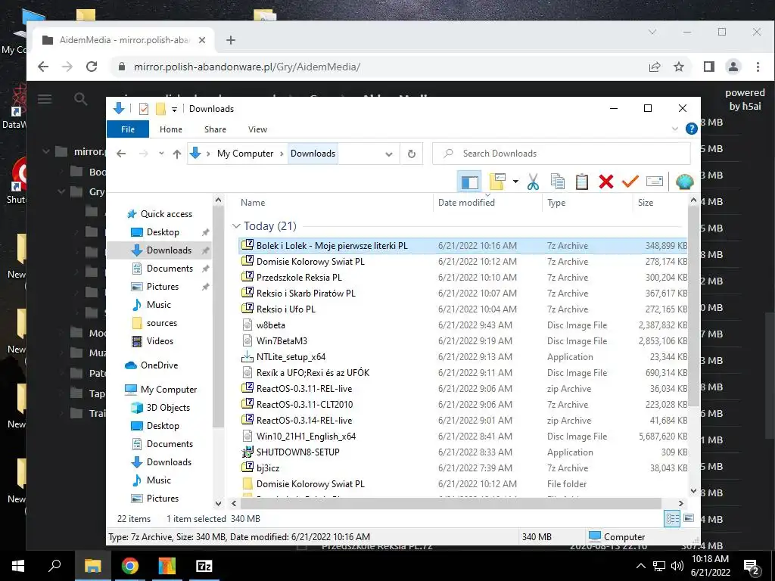Click the Rename icon in toolbar

655,182
